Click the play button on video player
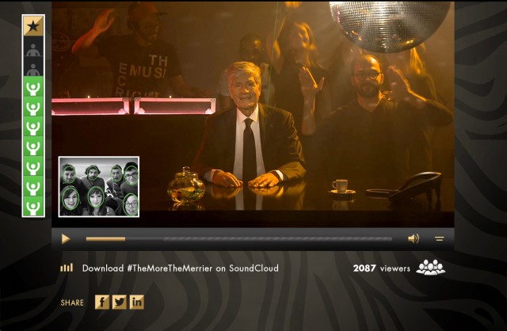This screenshot has height=331, width=507. [66, 239]
